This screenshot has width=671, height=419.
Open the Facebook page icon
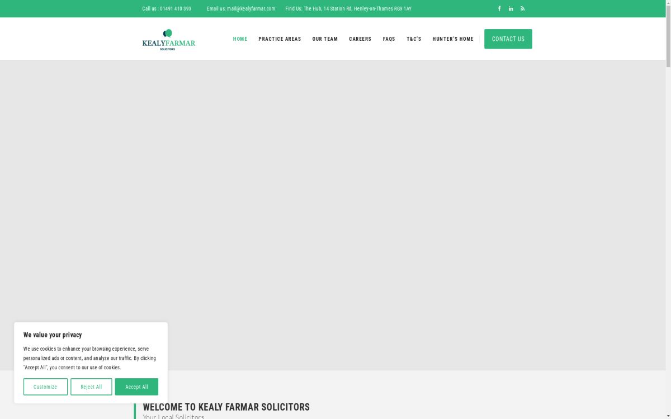[499, 8]
